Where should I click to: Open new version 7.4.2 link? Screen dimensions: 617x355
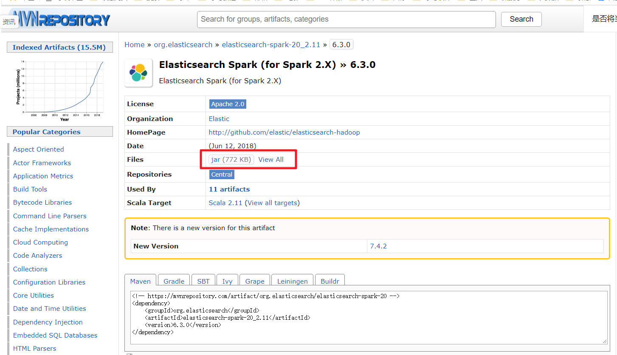pyautogui.click(x=378, y=246)
